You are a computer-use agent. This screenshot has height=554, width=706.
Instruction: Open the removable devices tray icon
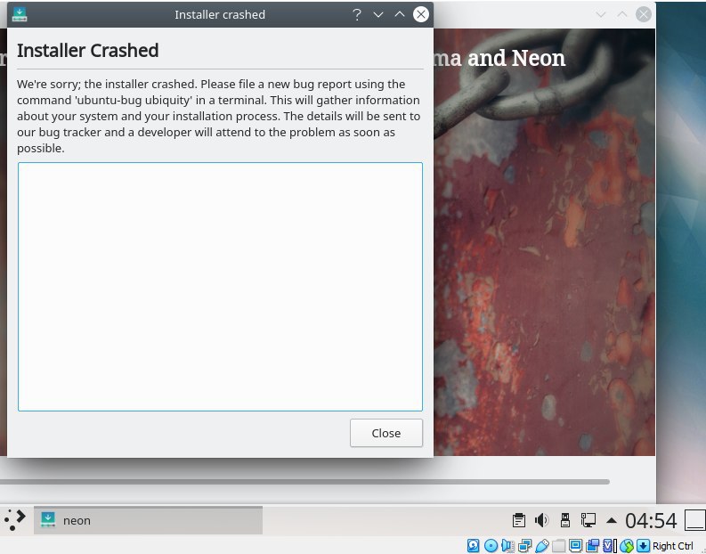[x=565, y=520]
